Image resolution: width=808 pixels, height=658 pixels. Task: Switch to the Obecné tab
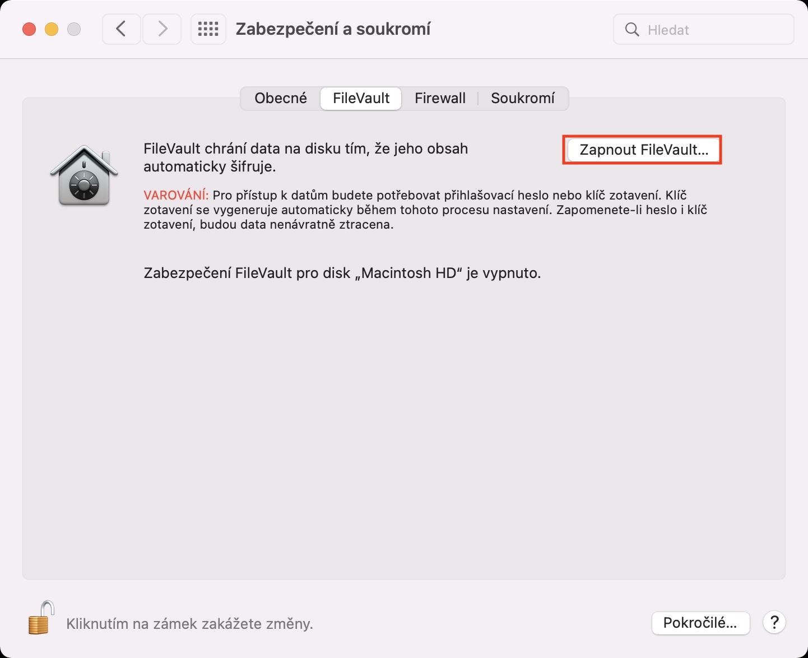click(x=281, y=98)
